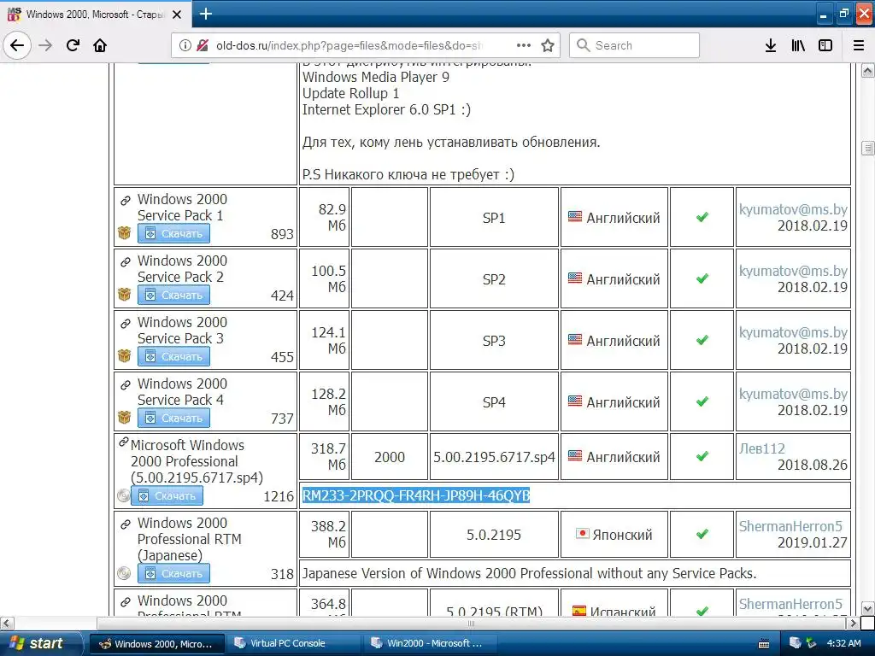Download Microsoft Windows 2000 Professional sp4
The height and width of the screenshot is (656, 875).
(167, 496)
